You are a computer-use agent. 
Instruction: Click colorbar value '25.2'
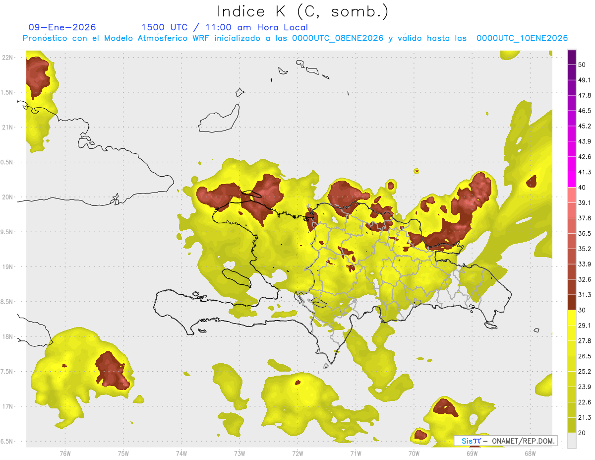tap(585, 372)
